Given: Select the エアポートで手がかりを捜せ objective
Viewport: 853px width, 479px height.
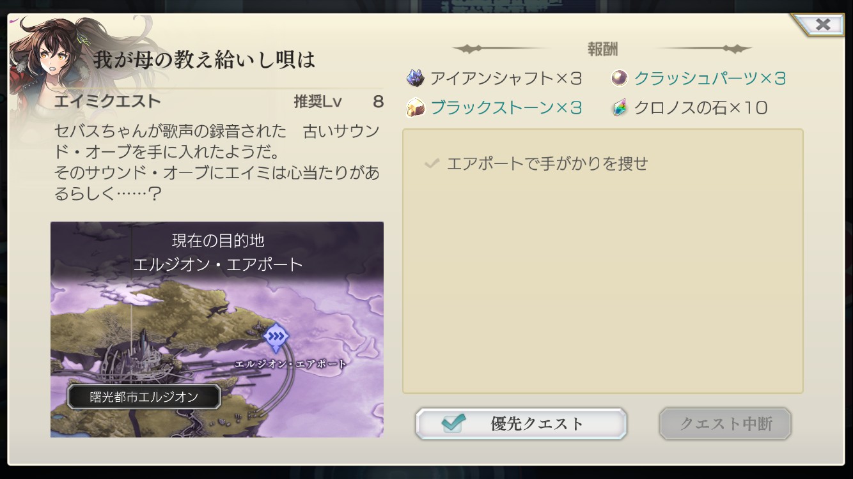Looking at the screenshot, I should [547, 163].
